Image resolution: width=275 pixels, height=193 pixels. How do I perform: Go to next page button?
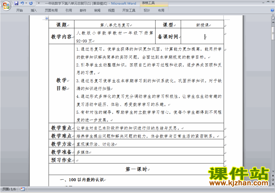click(x=273, y=184)
